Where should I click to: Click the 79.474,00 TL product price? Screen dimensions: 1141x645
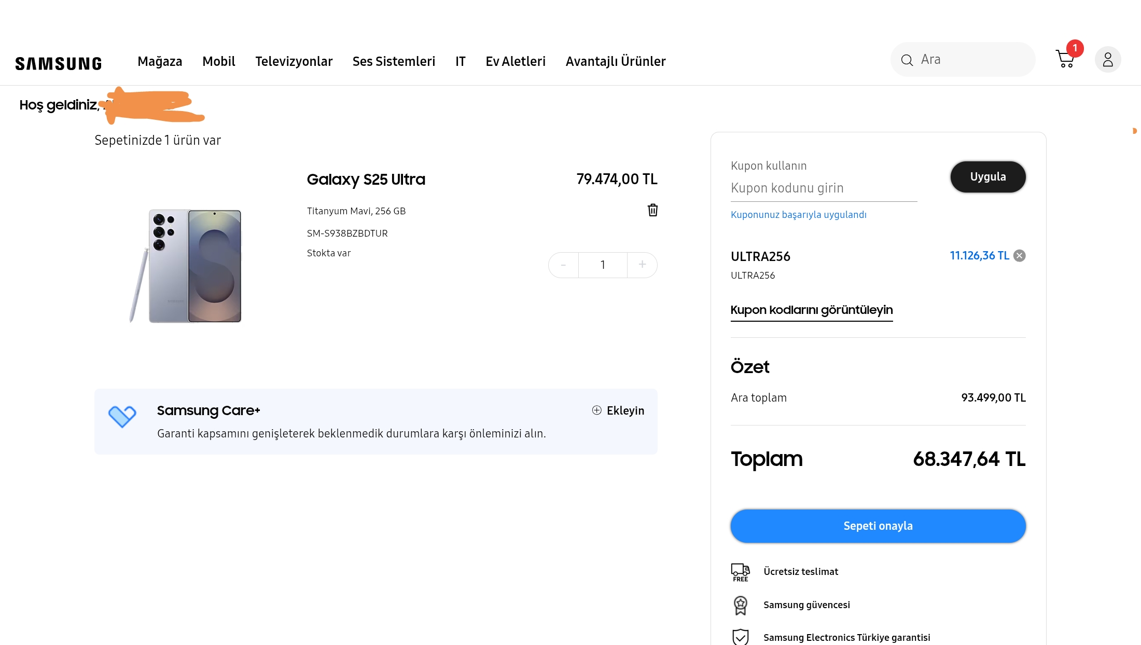click(617, 179)
